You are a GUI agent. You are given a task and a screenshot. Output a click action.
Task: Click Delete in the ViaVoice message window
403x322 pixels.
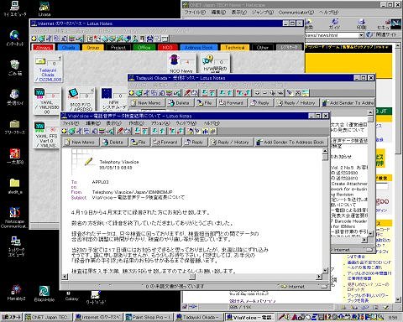coord(113,142)
